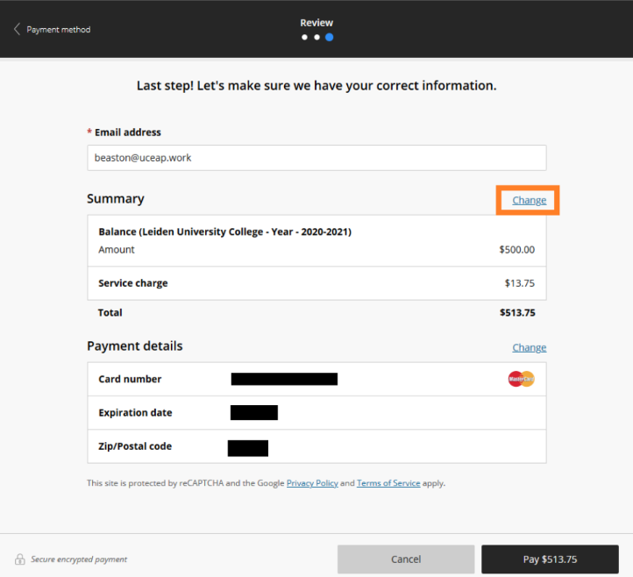Open the Change link beside Payment details
The width and height of the screenshot is (633, 577).
coord(529,347)
